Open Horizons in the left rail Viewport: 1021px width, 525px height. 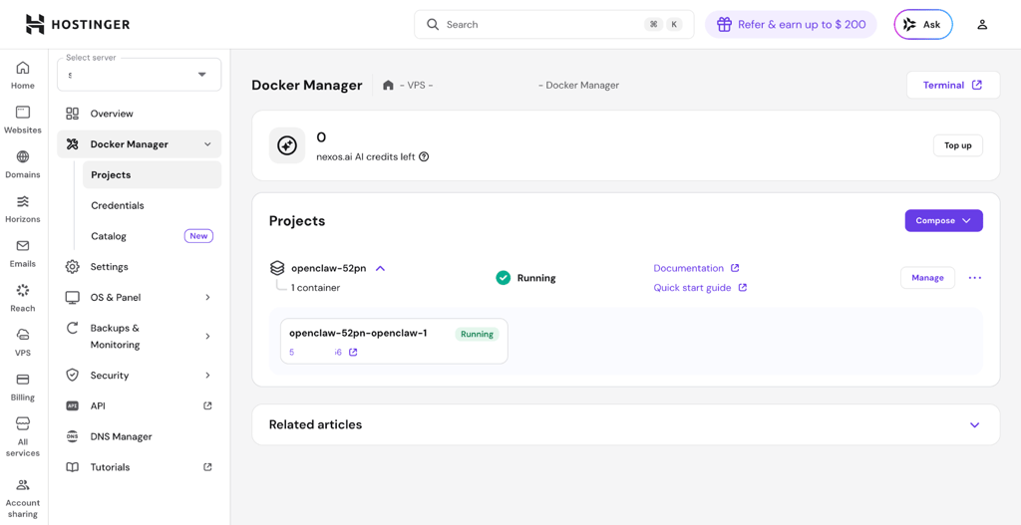tap(23, 209)
